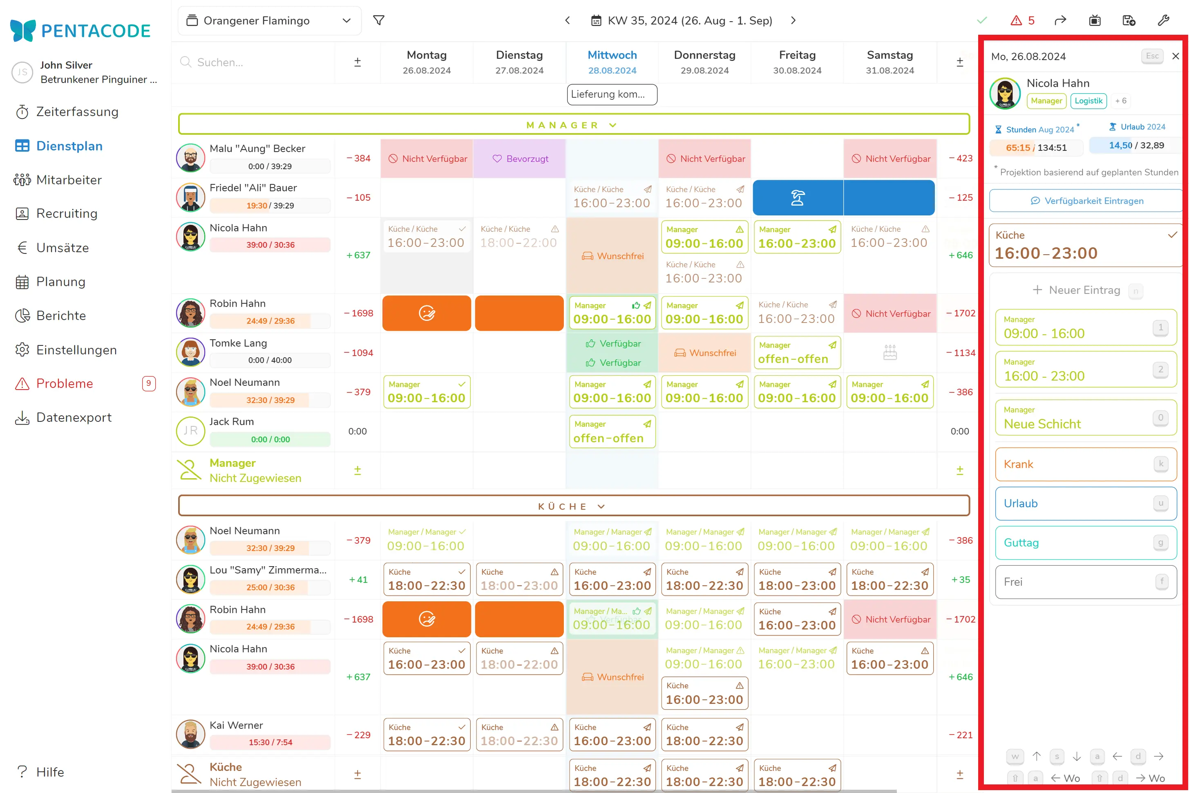Open the Orangener Flamingo location dropdown
The image size is (1189, 793).
(269, 21)
